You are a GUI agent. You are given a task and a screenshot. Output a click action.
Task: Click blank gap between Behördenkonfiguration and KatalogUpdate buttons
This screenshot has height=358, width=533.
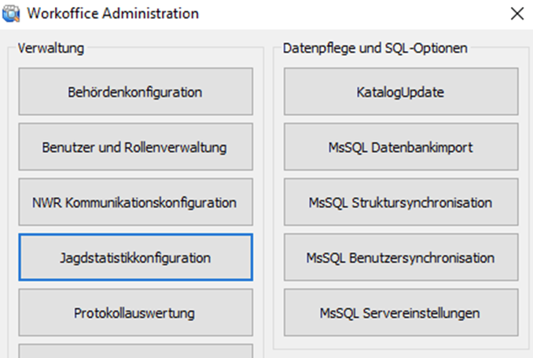coord(268,92)
